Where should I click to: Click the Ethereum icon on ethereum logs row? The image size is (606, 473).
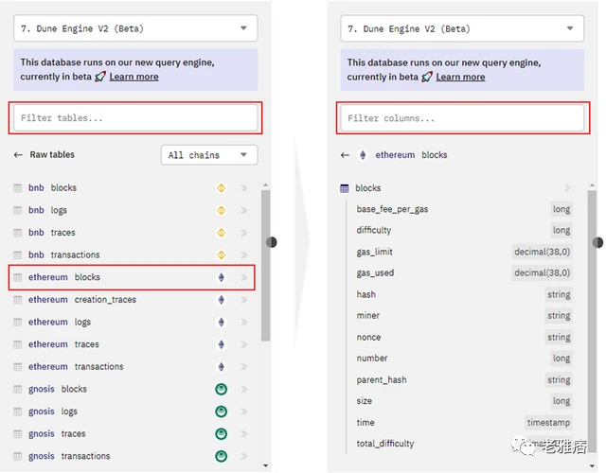[221, 322]
